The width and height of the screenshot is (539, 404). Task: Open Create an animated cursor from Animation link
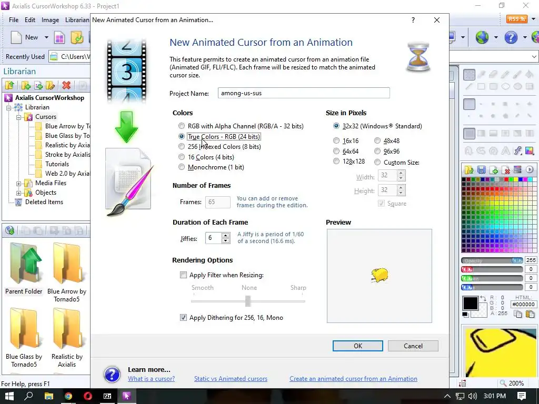point(353,379)
